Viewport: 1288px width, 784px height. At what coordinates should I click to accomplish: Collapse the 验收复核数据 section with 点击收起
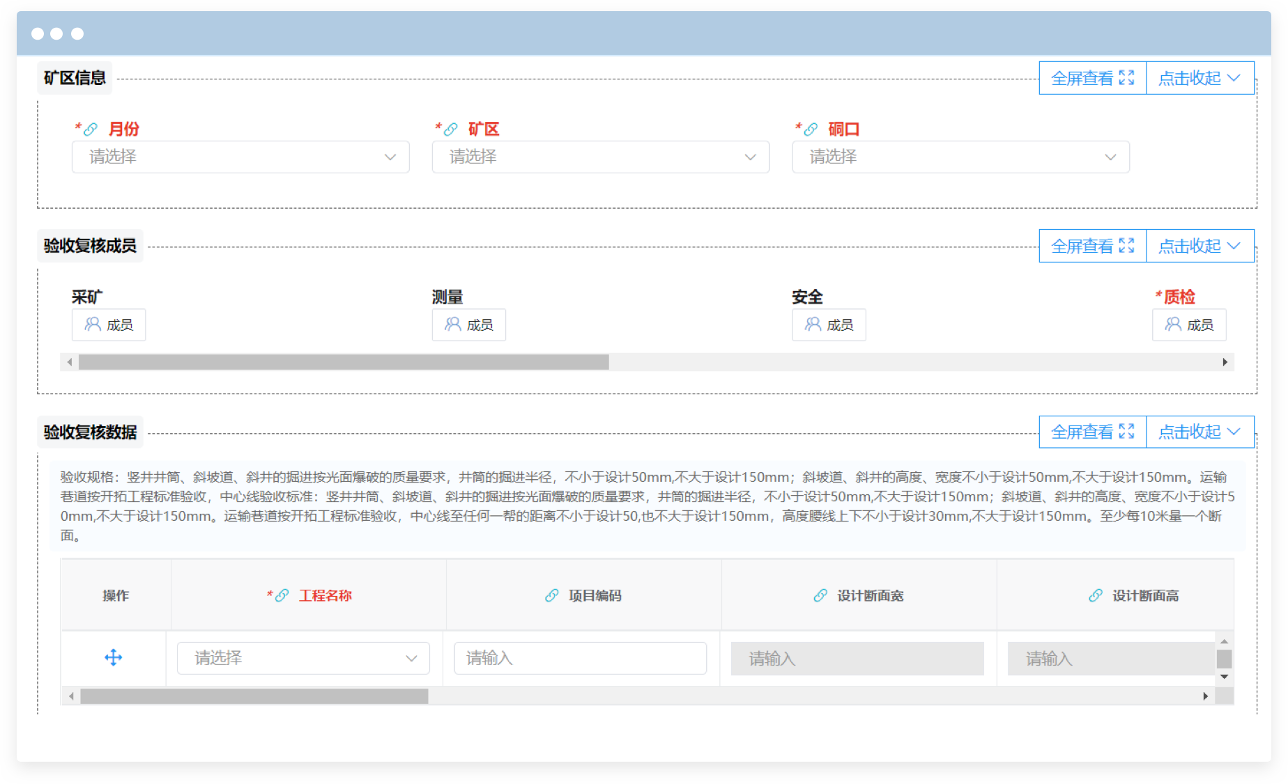point(1199,432)
